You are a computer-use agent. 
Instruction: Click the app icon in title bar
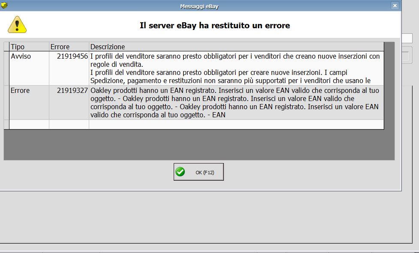4,5
